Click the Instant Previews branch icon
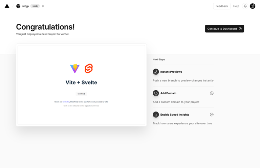The height and width of the screenshot is (168, 260). tap(156, 72)
